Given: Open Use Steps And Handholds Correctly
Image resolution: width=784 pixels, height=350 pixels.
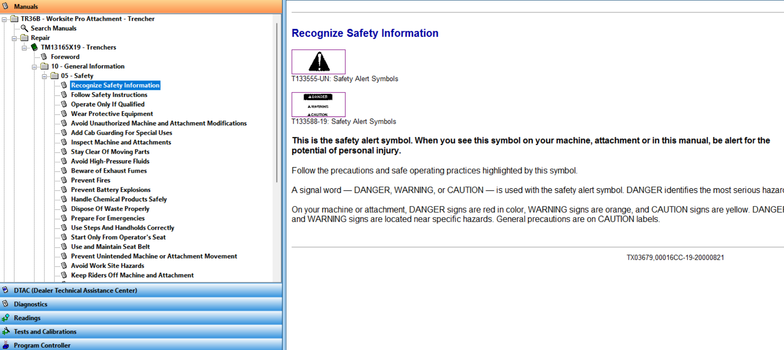Looking at the screenshot, I should (x=123, y=228).
